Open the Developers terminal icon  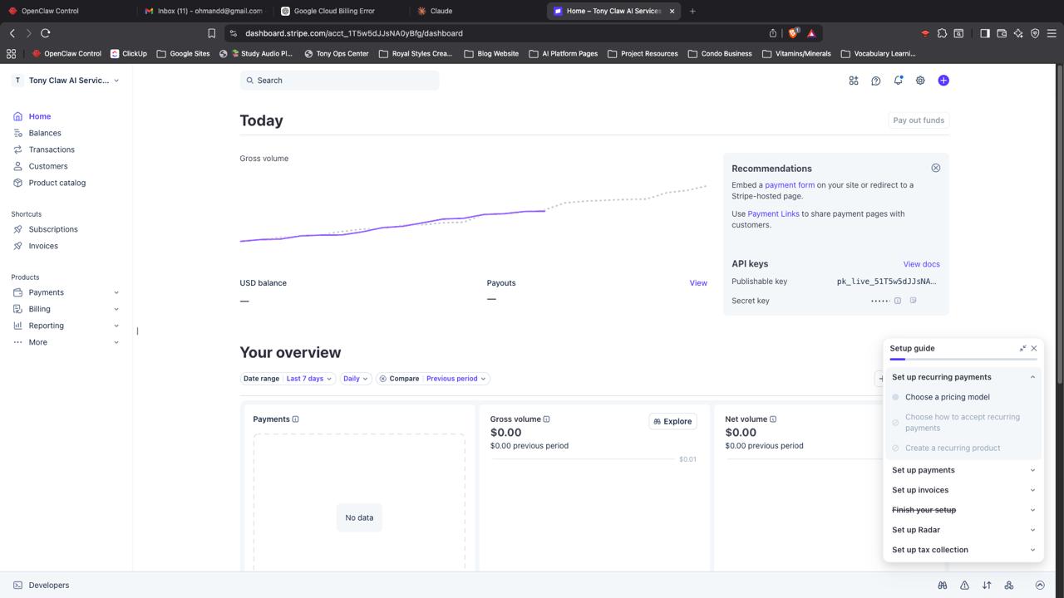[17, 586]
